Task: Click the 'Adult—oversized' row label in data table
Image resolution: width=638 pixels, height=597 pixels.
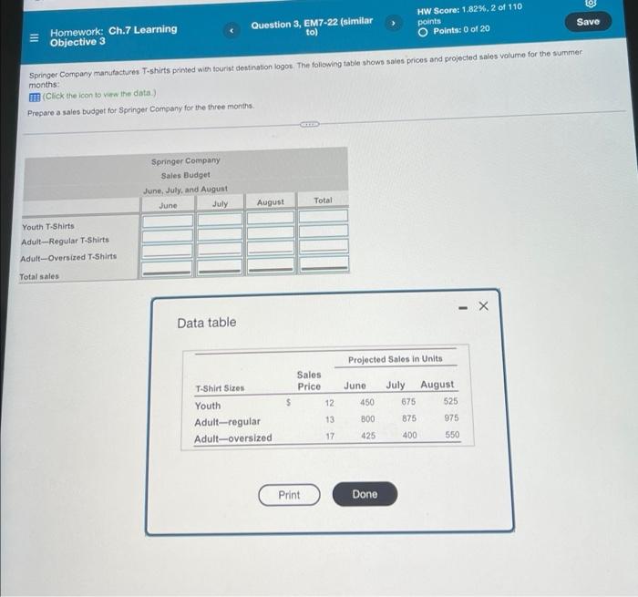Action: tap(233, 438)
